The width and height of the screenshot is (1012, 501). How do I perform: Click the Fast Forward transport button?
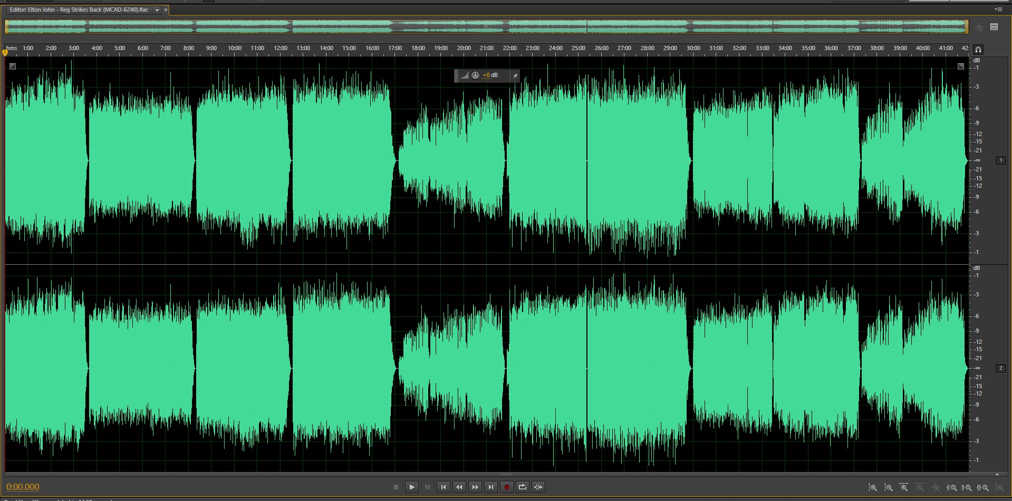click(x=475, y=487)
